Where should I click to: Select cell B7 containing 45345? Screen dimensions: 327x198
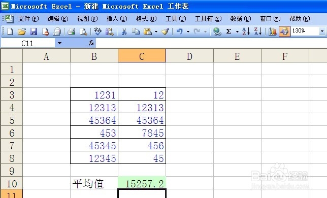pos(94,145)
